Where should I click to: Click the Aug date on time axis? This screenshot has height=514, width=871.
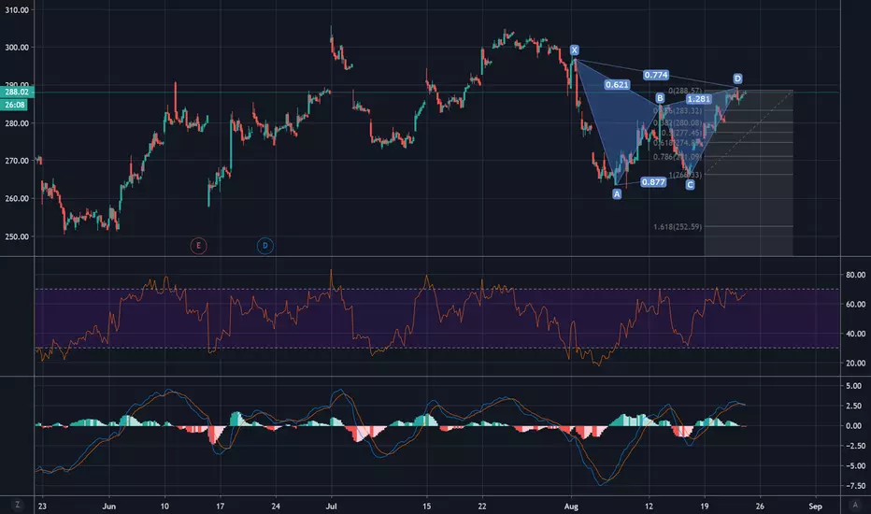571,507
